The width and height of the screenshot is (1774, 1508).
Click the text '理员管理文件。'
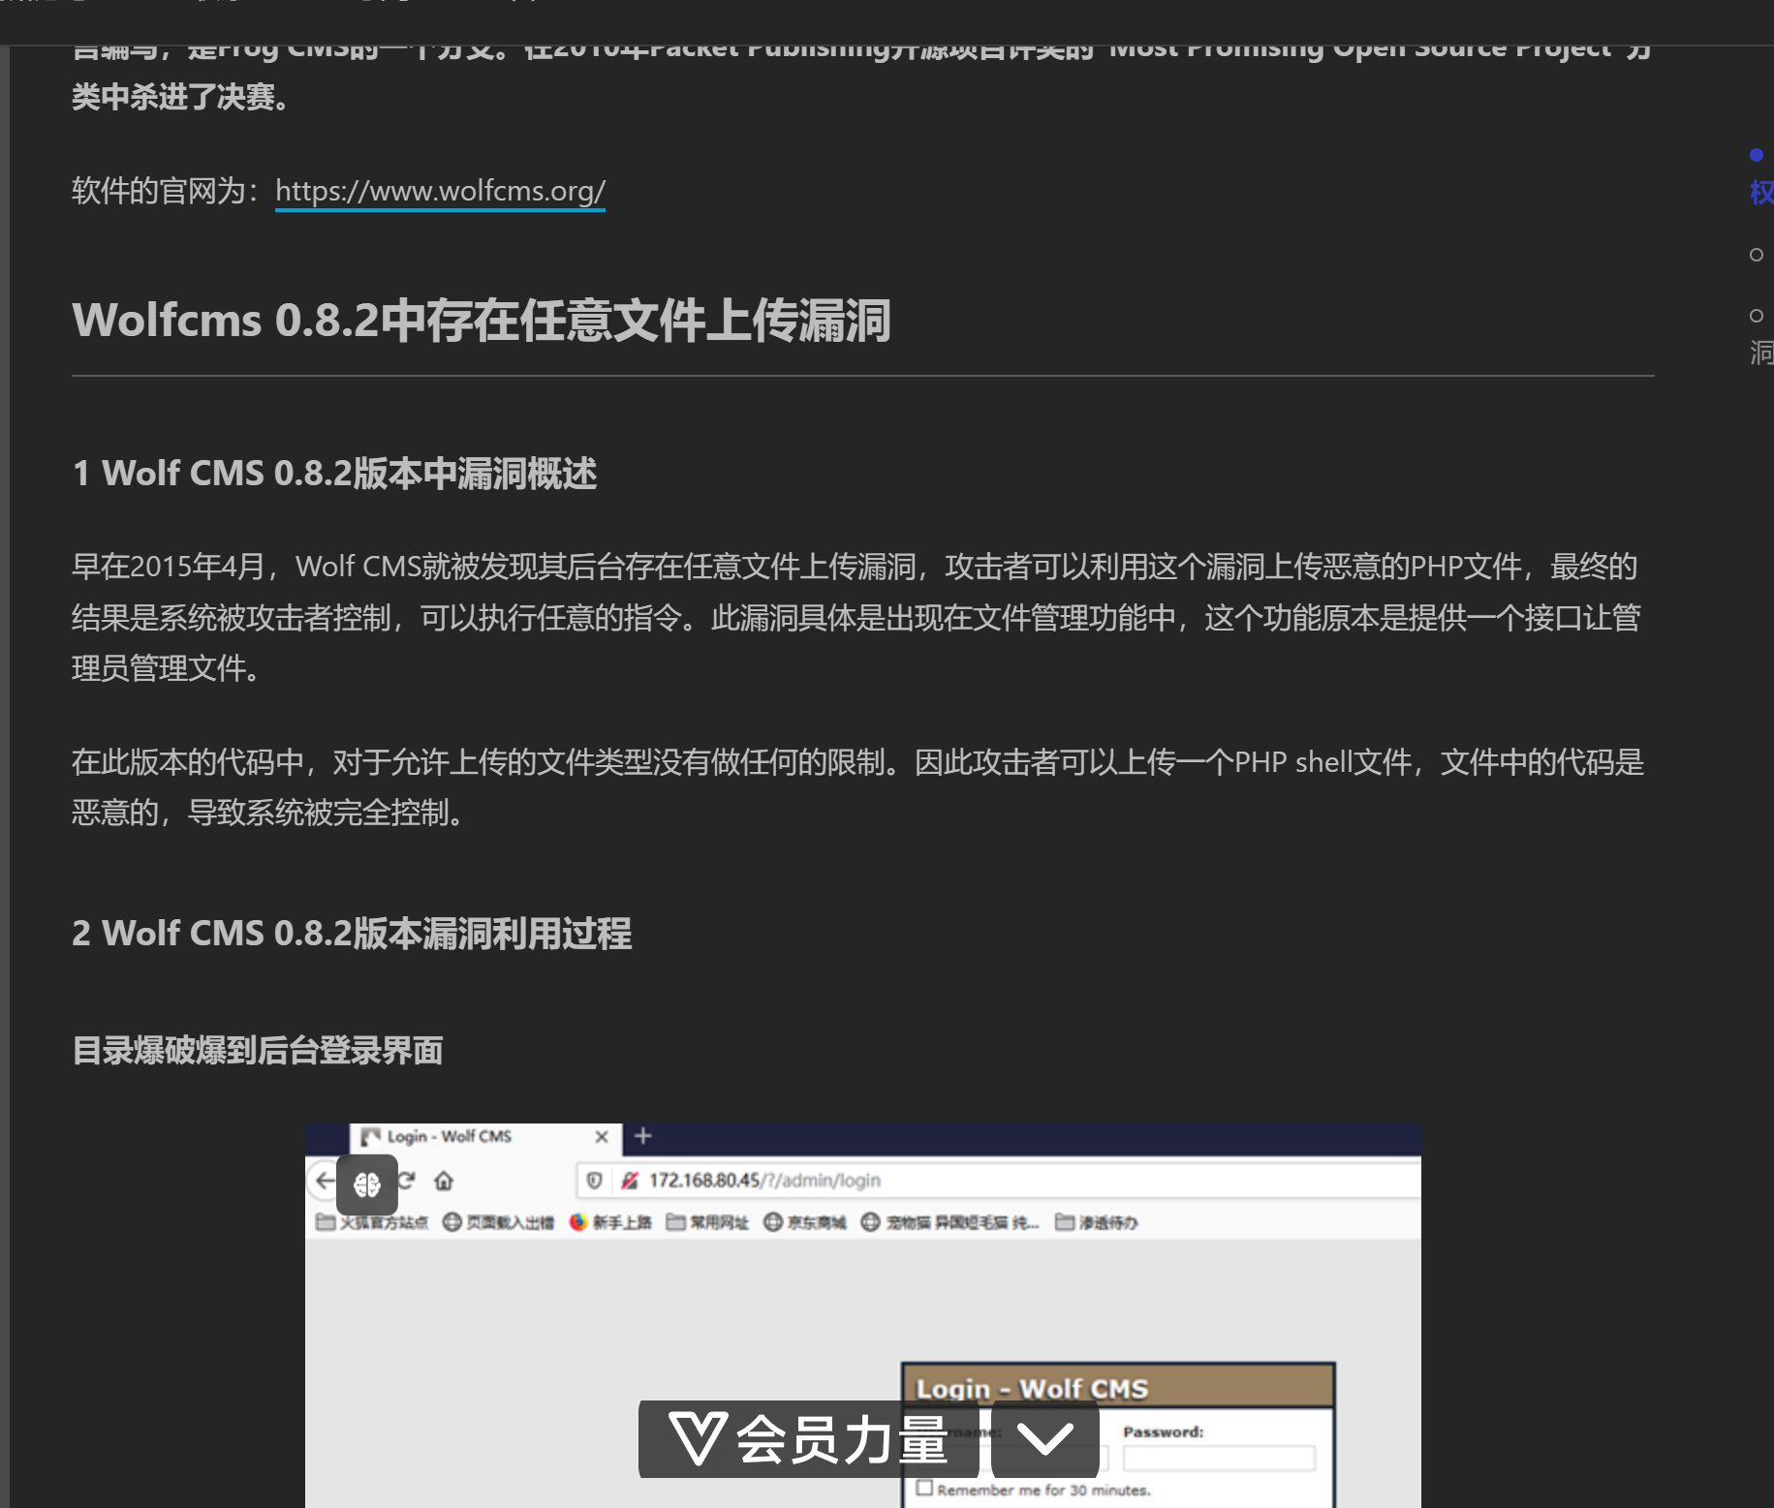166,668
